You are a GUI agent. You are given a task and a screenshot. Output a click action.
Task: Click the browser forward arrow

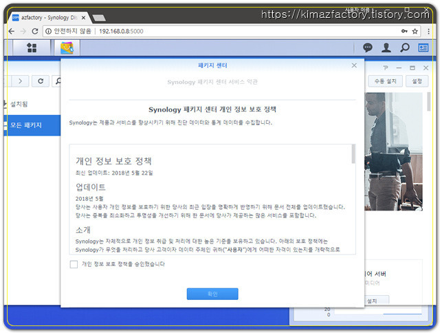click(23, 31)
